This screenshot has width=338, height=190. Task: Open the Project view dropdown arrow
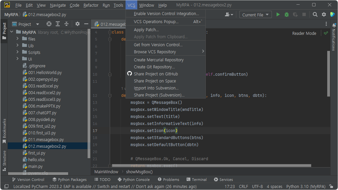pos(38,24)
